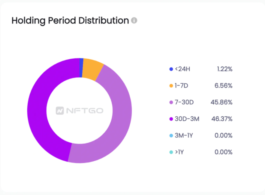Click the 46.37% percentage value
Screen dimensions: 265x195
point(222,119)
